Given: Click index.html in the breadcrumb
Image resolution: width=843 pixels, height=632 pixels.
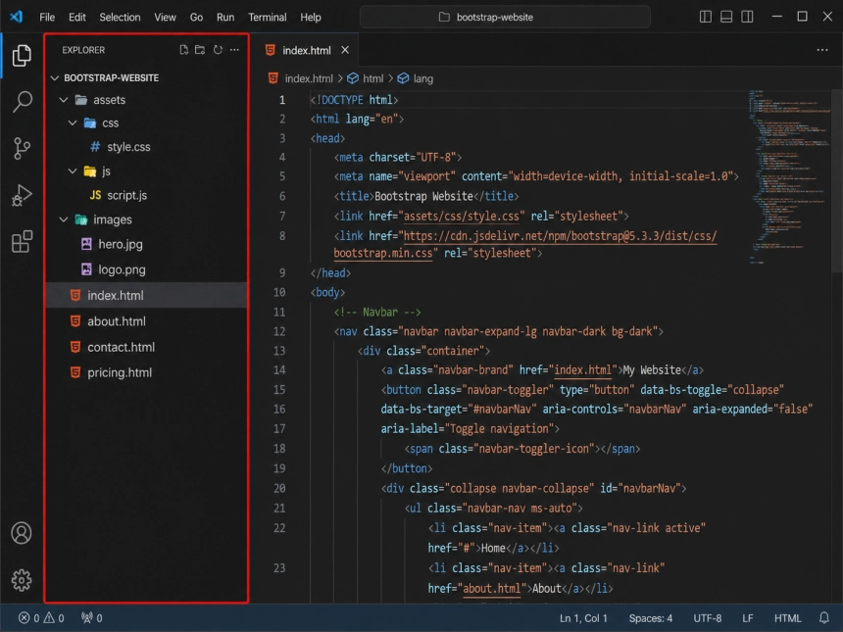Looking at the screenshot, I should [309, 78].
